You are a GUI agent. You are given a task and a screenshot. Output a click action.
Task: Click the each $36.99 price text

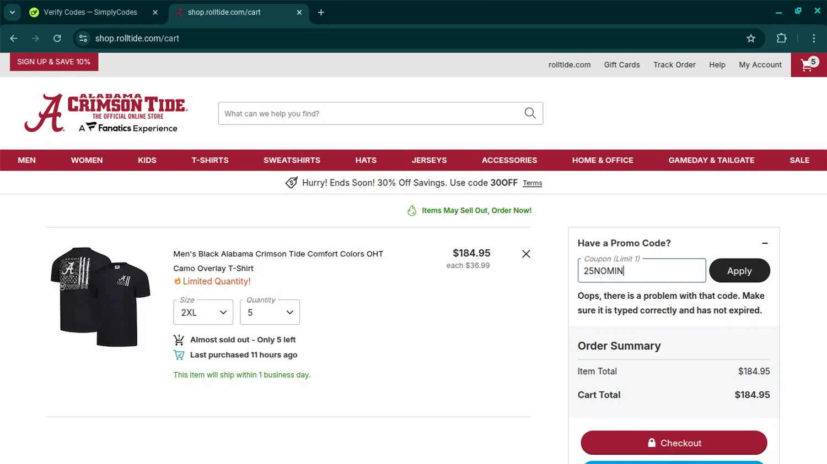click(x=468, y=265)
